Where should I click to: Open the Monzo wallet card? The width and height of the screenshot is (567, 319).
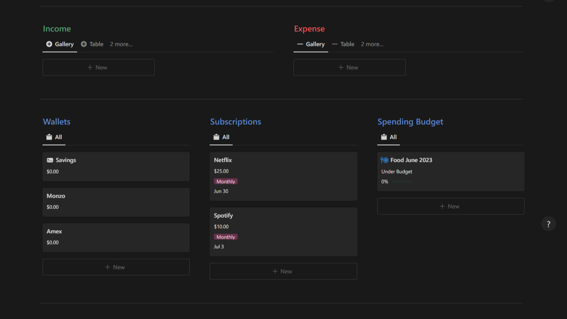tap(116, 202)
